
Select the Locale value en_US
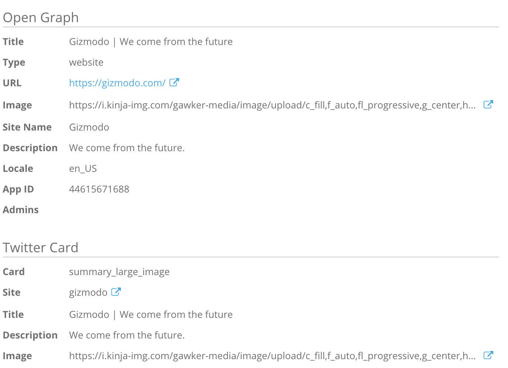point(83,168)
